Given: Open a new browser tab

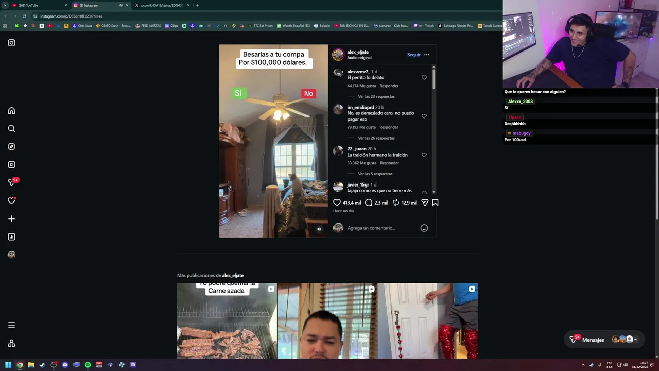Looking at the screenshot, I should click(x=197, y=5).
